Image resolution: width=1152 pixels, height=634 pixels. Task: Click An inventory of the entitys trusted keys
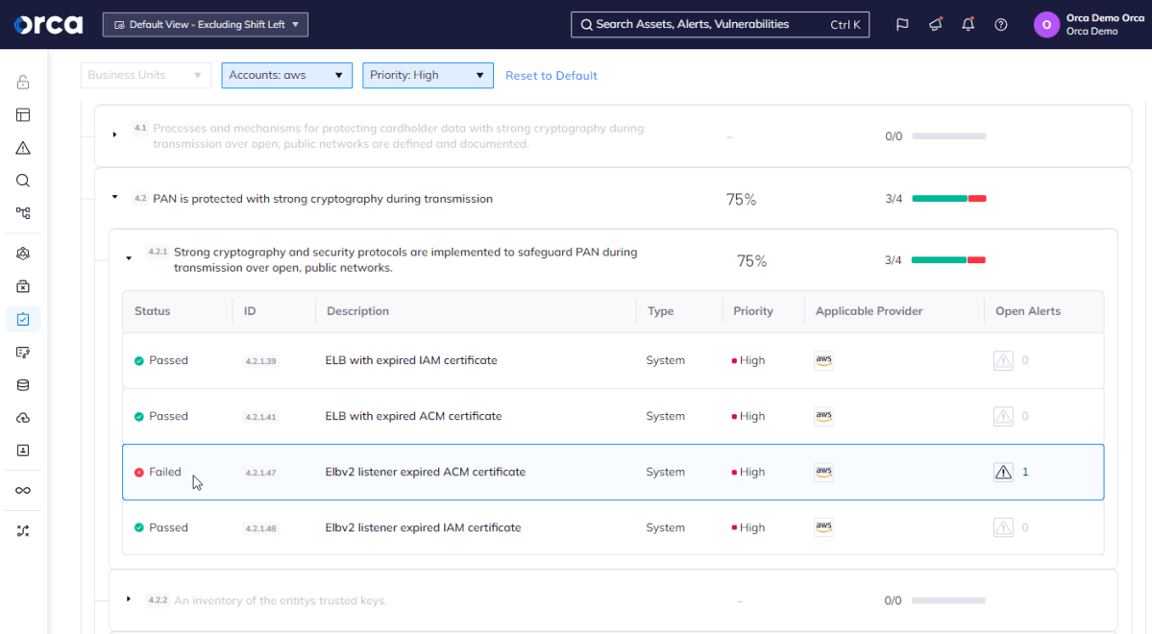[280, 600]
